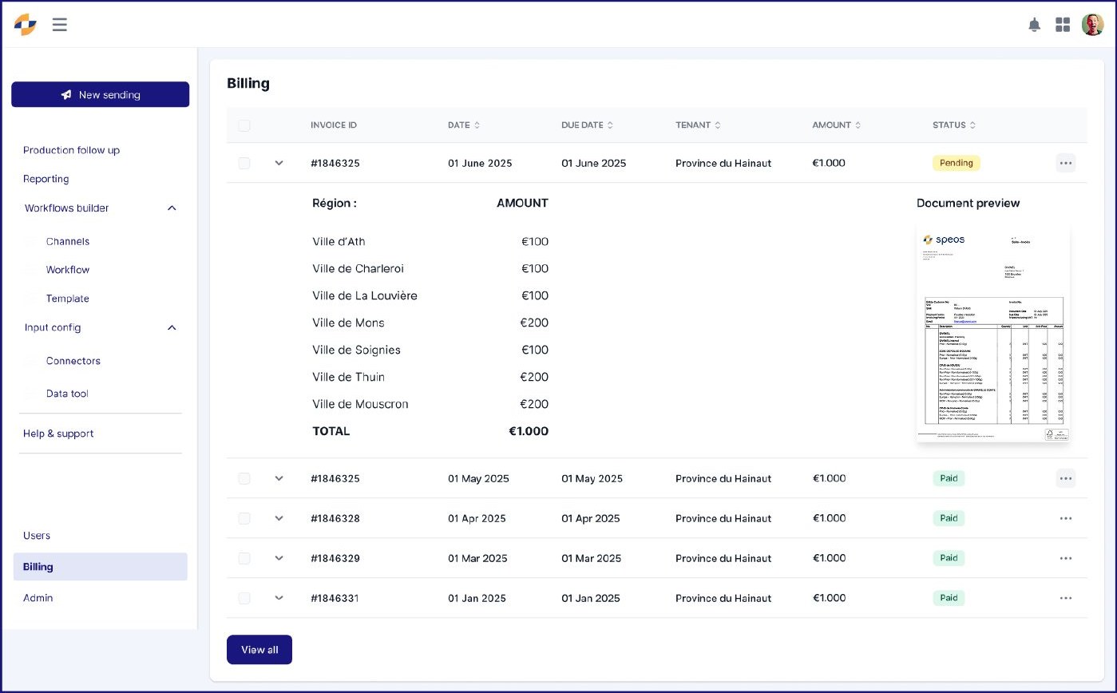Image resolution: width=1117 pixels, height=693 pixels.
Task: Open the hamburger menu icon
Action: (59, 25)
